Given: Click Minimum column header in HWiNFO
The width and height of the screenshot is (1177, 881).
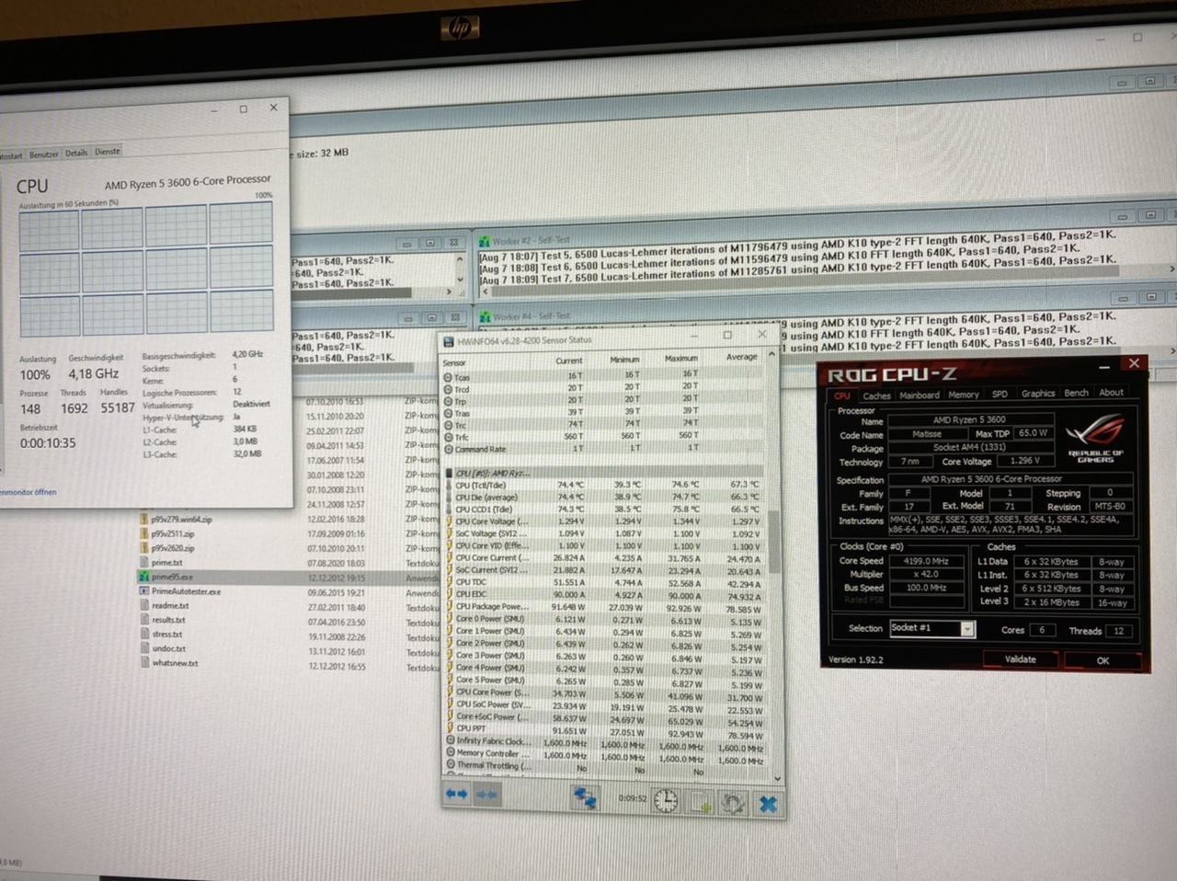Looking at the screenshot, I should pyautogui.click(x=624, y=360).
